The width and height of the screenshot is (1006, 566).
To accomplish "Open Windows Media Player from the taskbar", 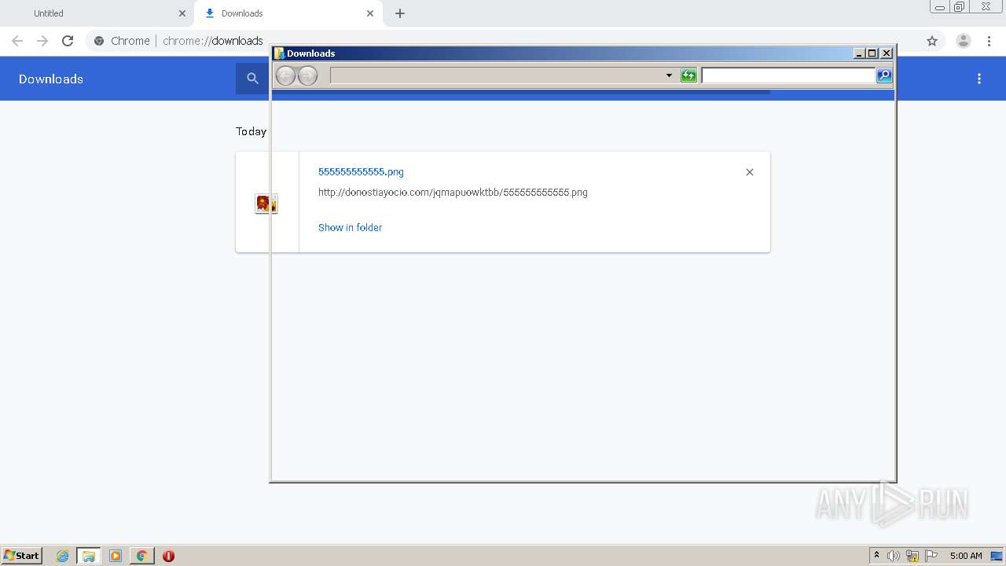I will click(116, 556).
